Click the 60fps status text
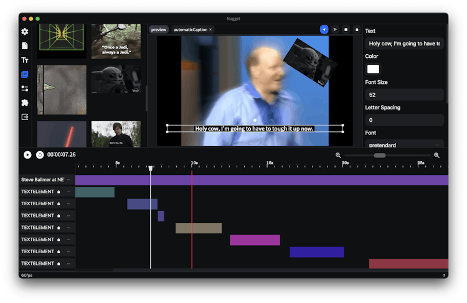The width and height of the screenshot is (467, 303). 27,276
